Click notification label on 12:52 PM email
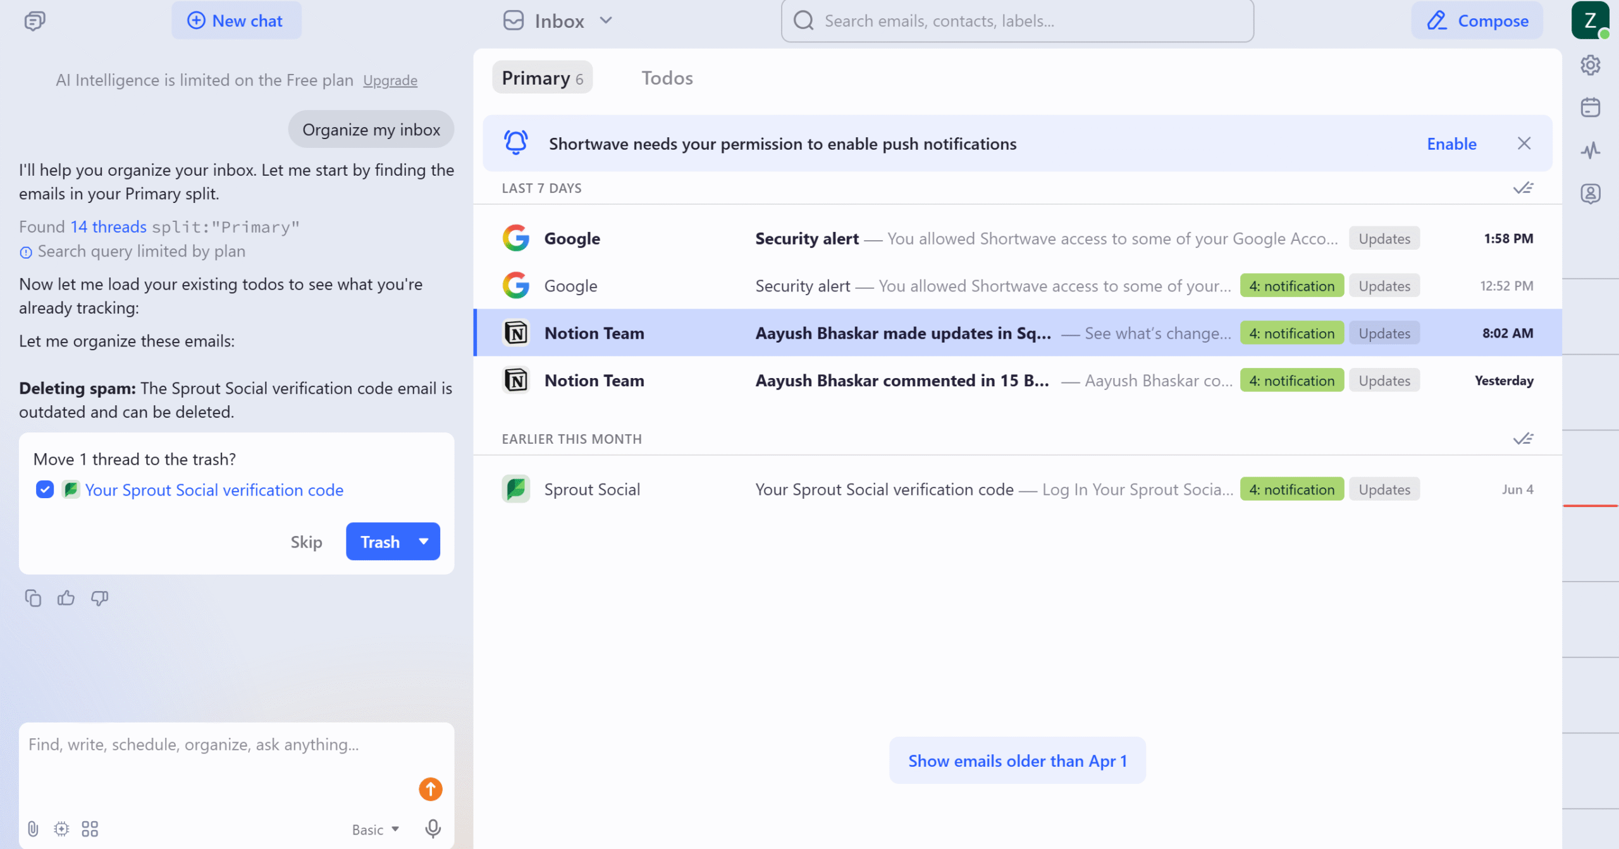This screenshot has width=1619, height=849. pos(1291,286)
